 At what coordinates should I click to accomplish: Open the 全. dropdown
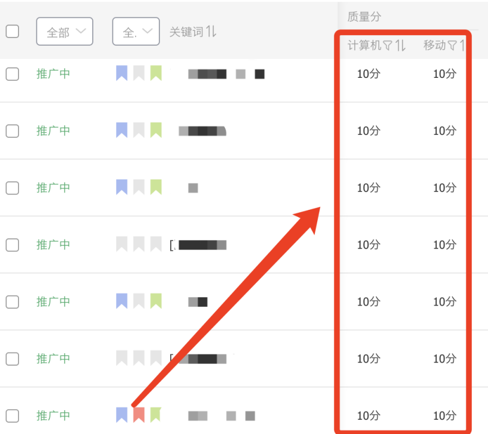(135, 32)
